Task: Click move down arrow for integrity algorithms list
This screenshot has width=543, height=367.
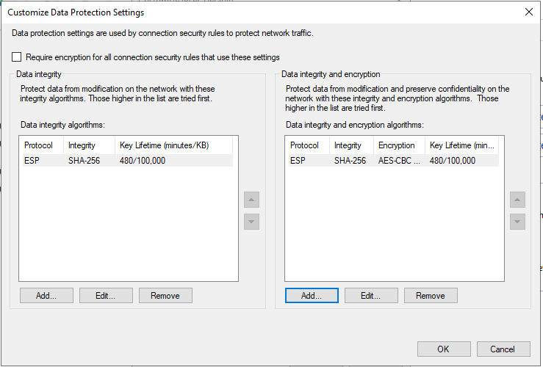Action: [x=251, y=221]
